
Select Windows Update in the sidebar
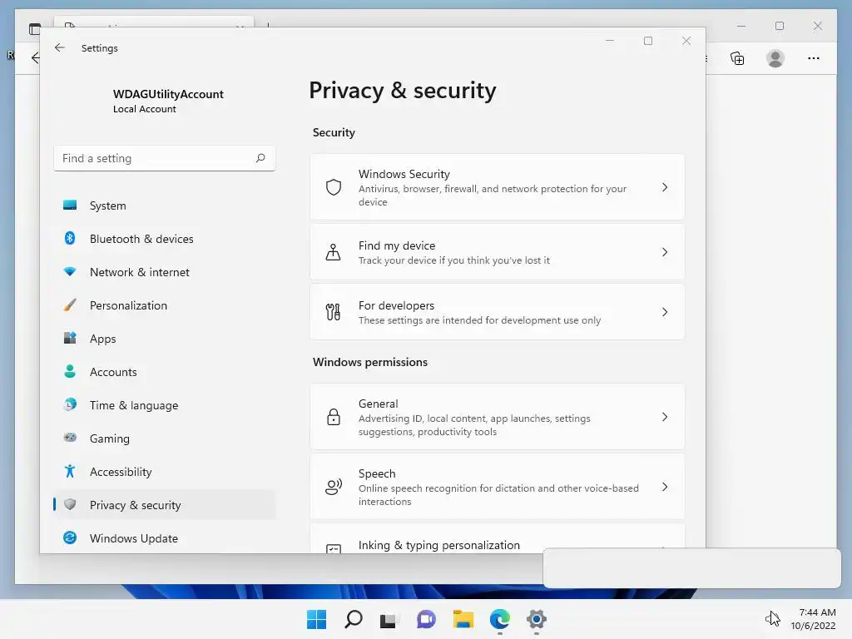[x=164, y=538]
